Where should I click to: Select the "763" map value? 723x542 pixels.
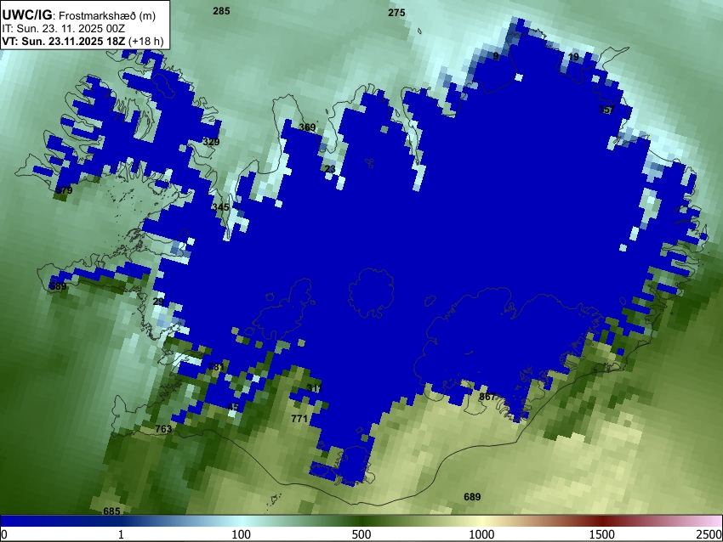click(163, 429)
